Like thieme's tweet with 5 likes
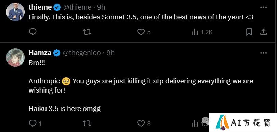Image resolution: width=277 pixels, height=132 pixels. point(144,32)
